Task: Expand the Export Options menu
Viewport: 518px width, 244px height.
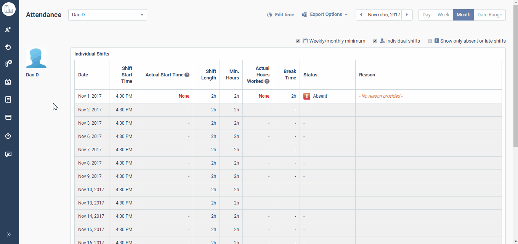Action: (x=325, y=14)
